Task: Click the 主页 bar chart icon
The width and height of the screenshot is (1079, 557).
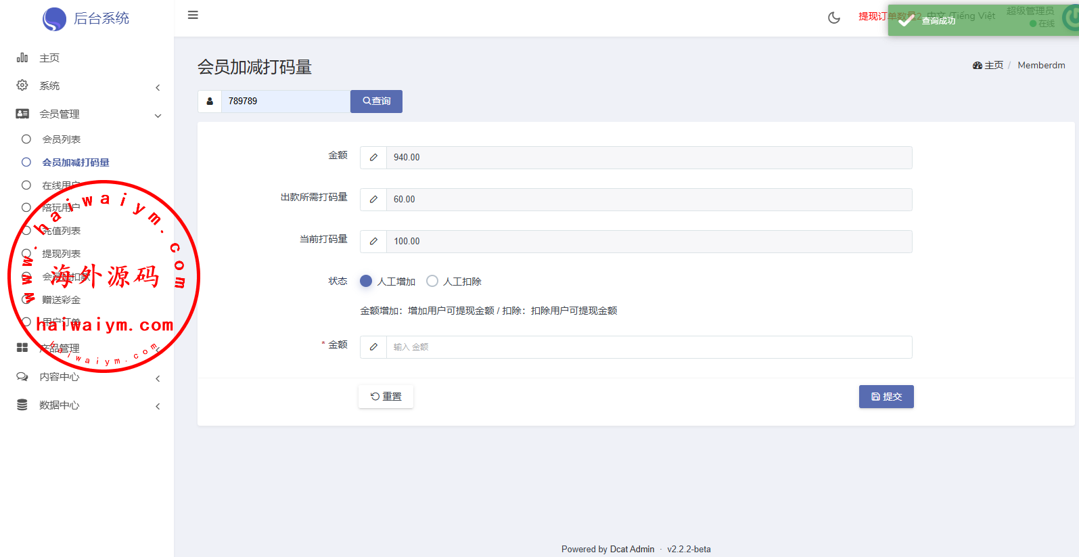Action: click(22, 58)
